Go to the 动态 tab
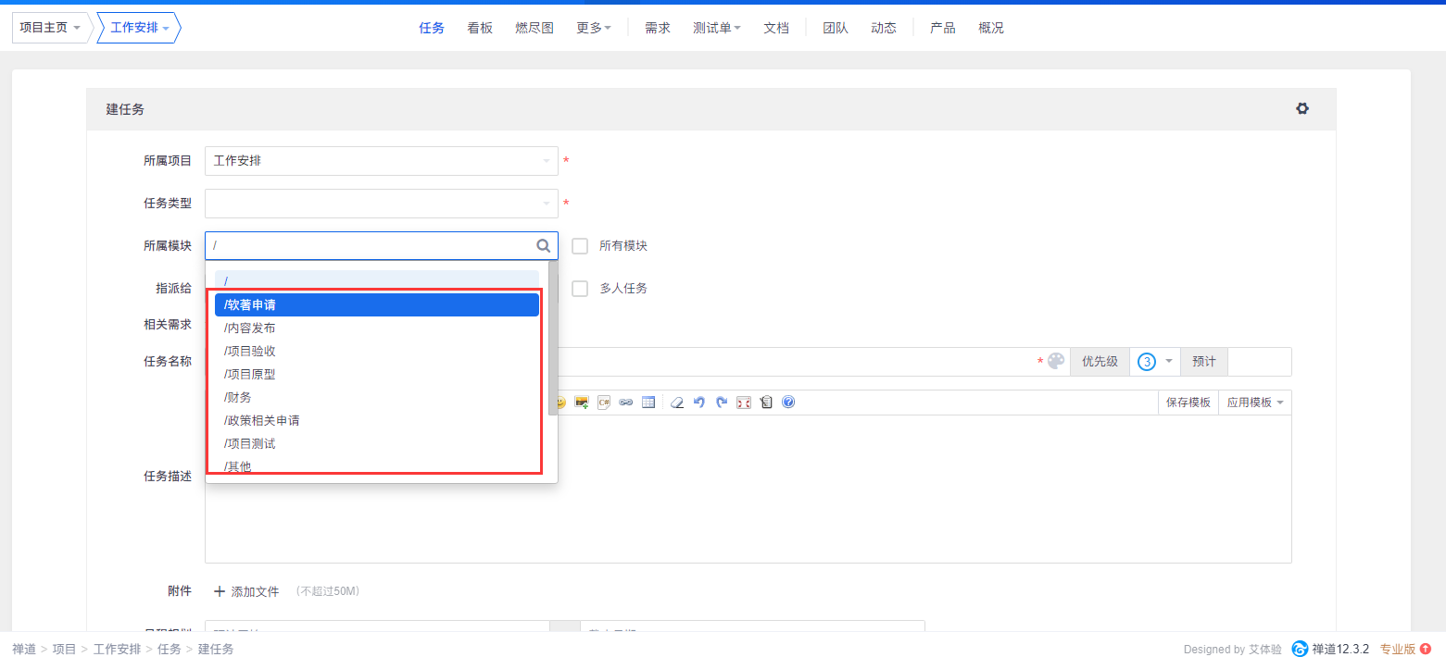1446x657 pixels. tap(884, 28)
